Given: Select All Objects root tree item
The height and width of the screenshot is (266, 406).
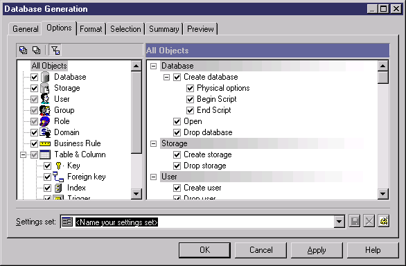Looking at the screenshot, I should point(49,66).
